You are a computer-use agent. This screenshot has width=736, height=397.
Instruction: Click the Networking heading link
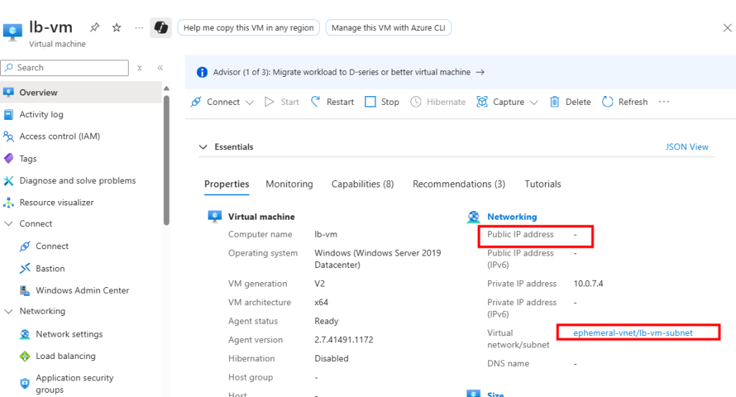[512, 217]
